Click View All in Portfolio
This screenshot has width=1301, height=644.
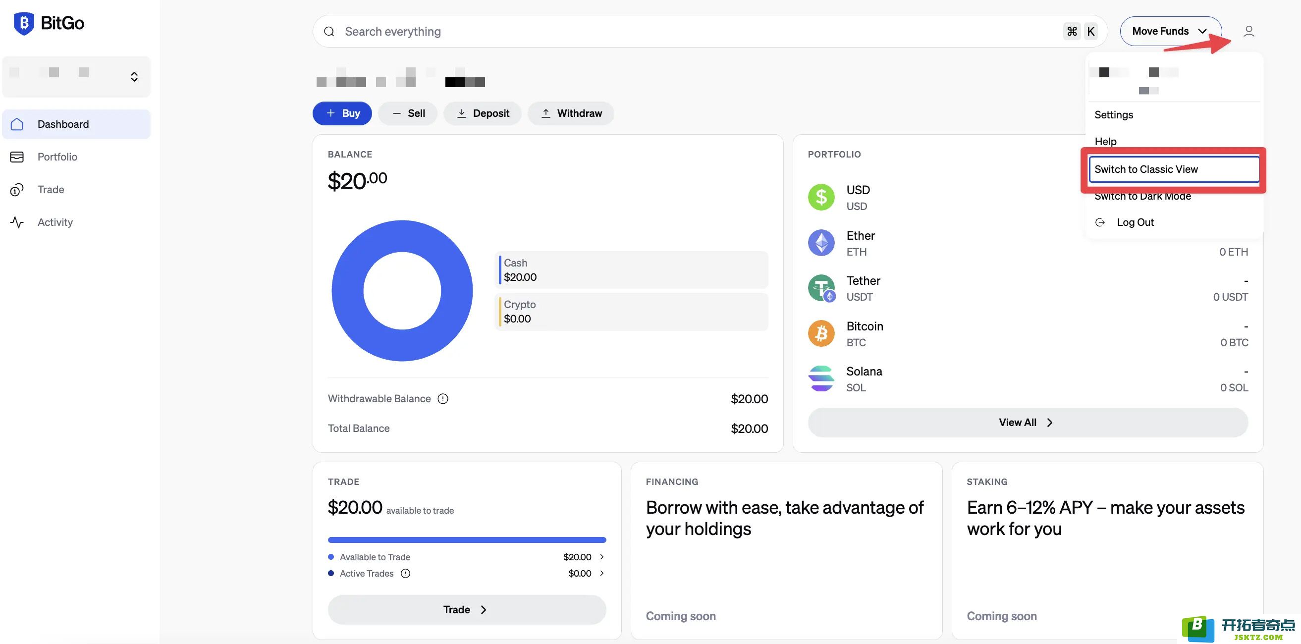pyautogui.click(x=1028, y=423)
